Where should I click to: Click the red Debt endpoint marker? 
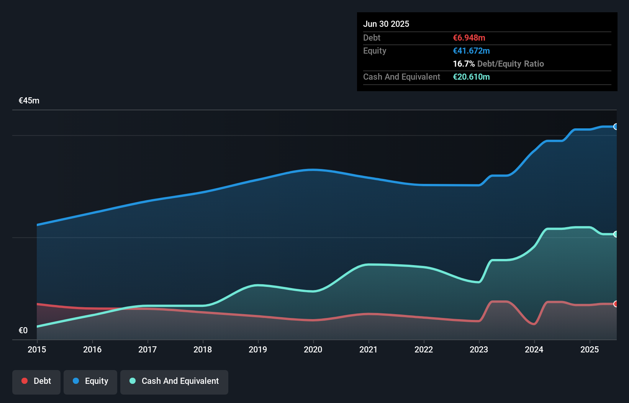[x=616, y=304]
